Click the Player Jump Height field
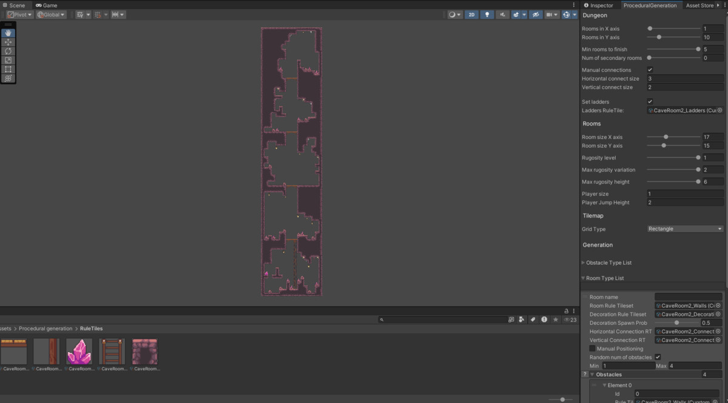Image resolution: width=728 pixels, height=403 pixels. tap(685, 202)
